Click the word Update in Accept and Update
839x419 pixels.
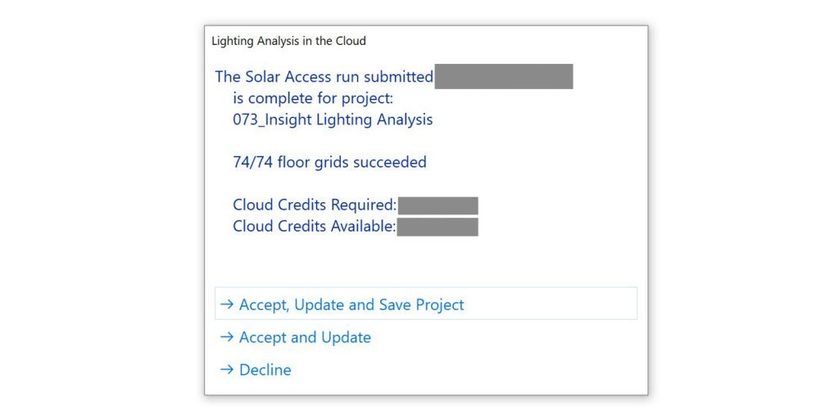(x=346, y=337)
